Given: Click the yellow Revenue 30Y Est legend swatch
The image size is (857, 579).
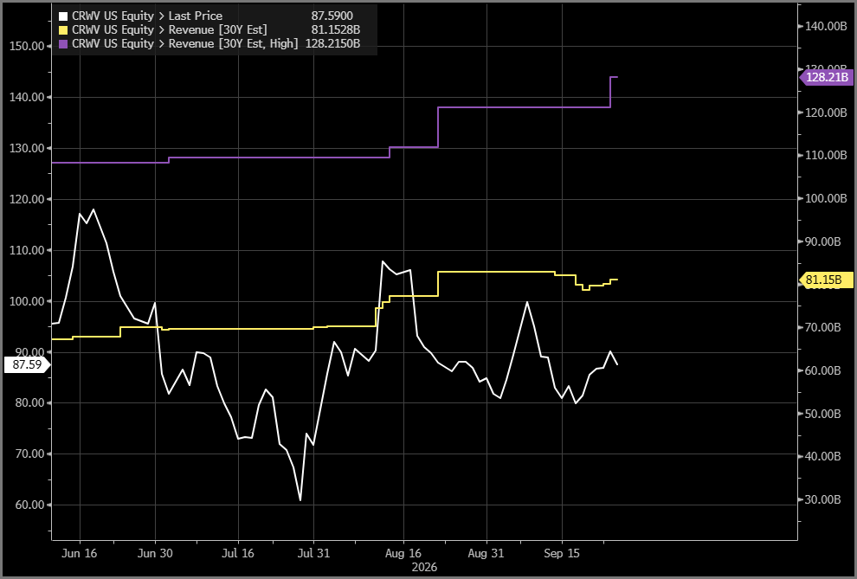Looking at the screenshot, I should point(63,30).
